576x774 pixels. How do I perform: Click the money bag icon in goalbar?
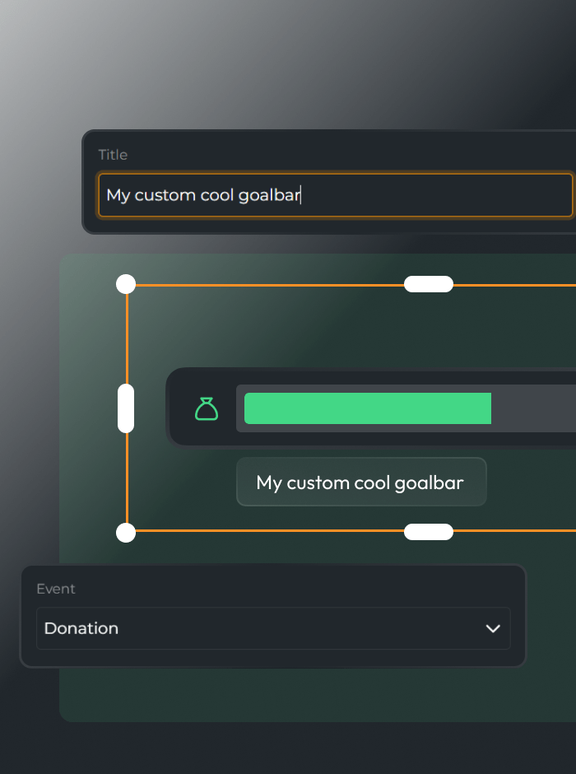pyautogui.click(x=207, y=408)
